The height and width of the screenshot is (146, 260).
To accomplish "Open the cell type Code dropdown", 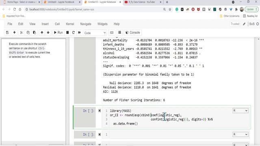I will (x=95, y=33).
